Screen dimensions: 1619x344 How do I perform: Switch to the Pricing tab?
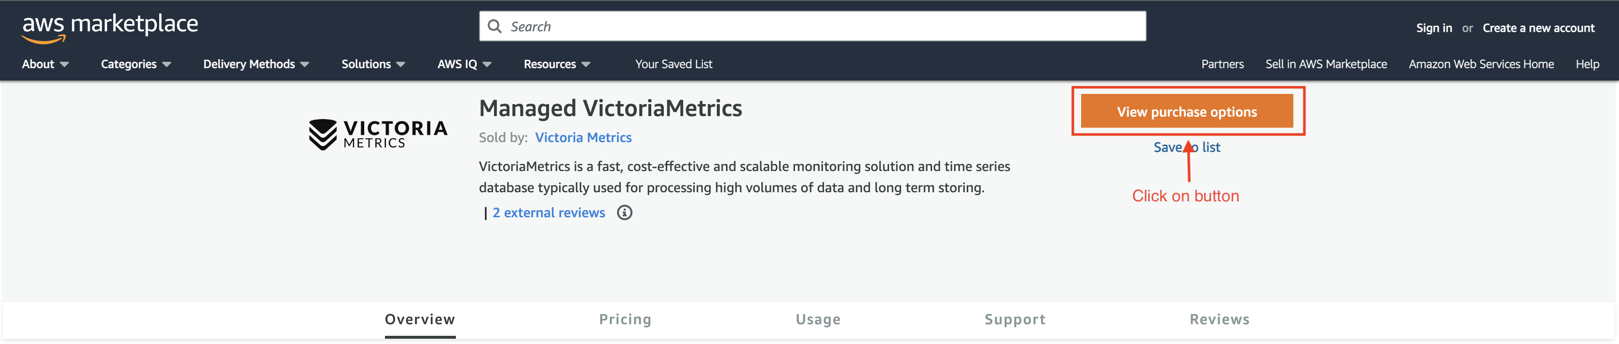625,319
